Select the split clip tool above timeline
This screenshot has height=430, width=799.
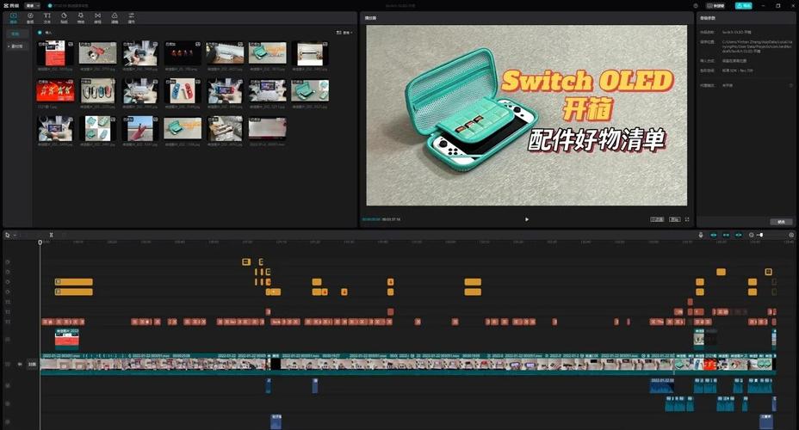click(x=51, y=235)
